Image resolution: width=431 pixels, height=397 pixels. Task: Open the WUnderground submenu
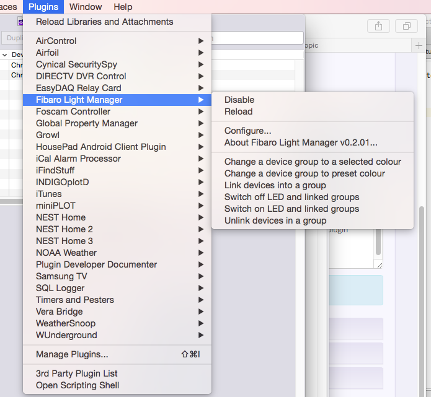[117, 335]
